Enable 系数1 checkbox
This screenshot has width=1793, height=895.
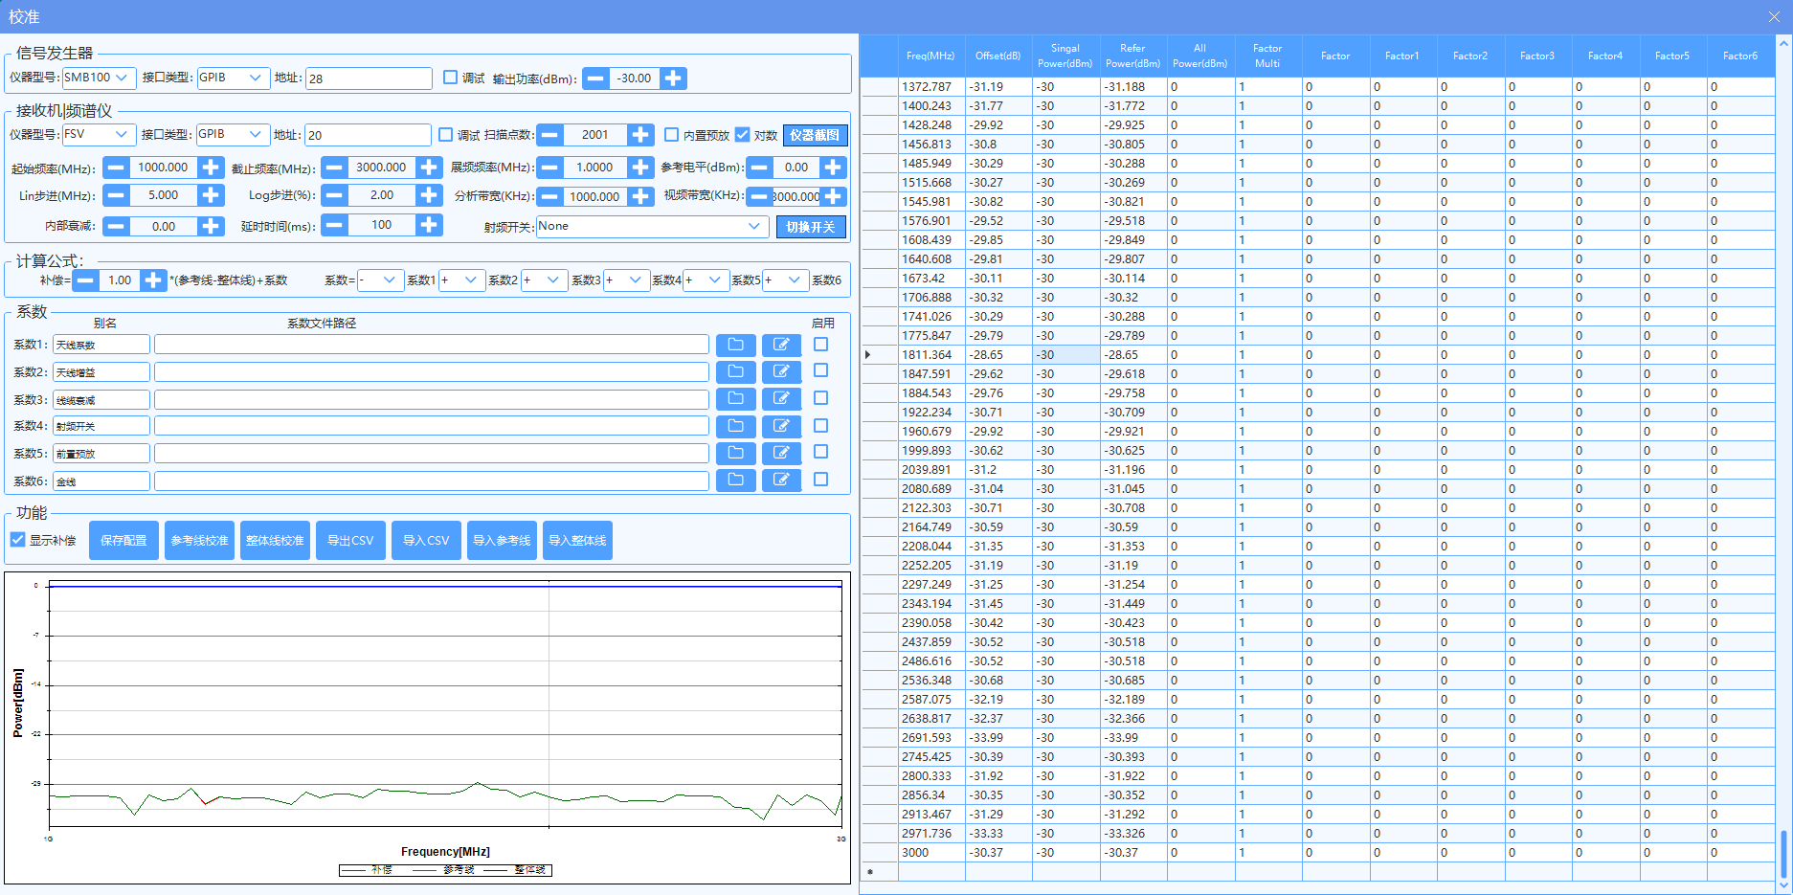(821, 345)
